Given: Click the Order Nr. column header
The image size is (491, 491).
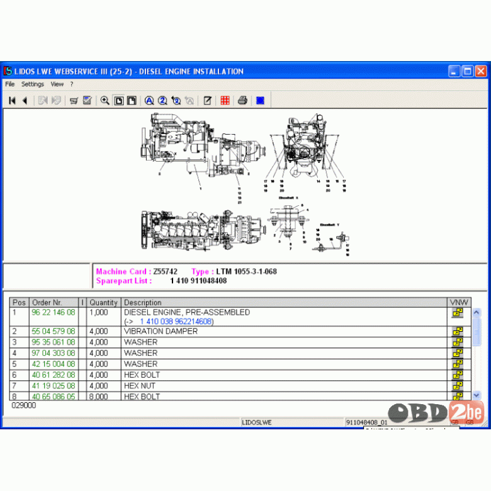Looking at the screenshot, I should (x=54, y=303).
